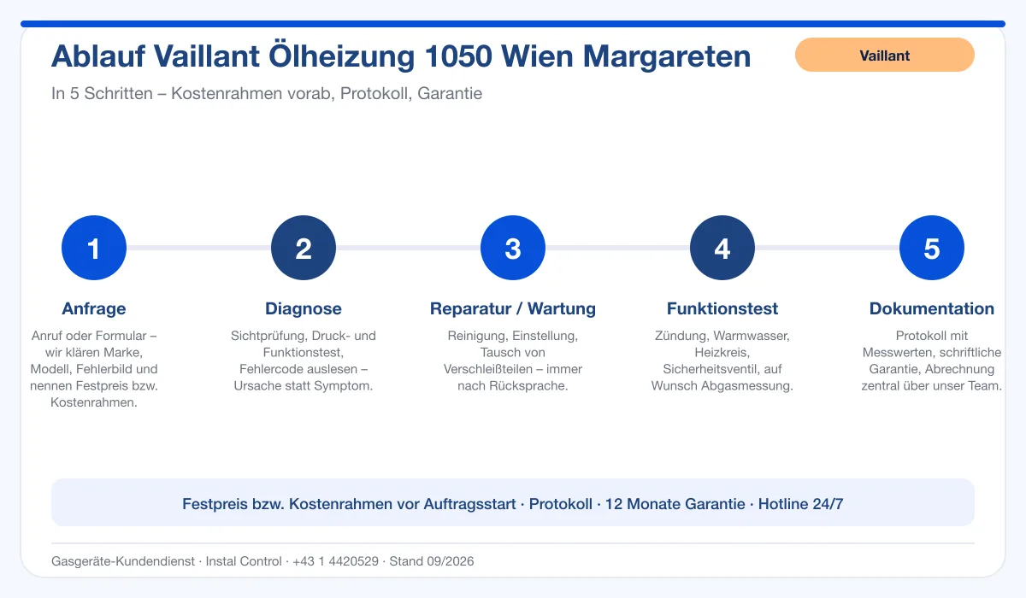1026x598 pixels.
Task: Click the description starting 'Protokoll mit Messwerten'
Action: coord(932,361)
